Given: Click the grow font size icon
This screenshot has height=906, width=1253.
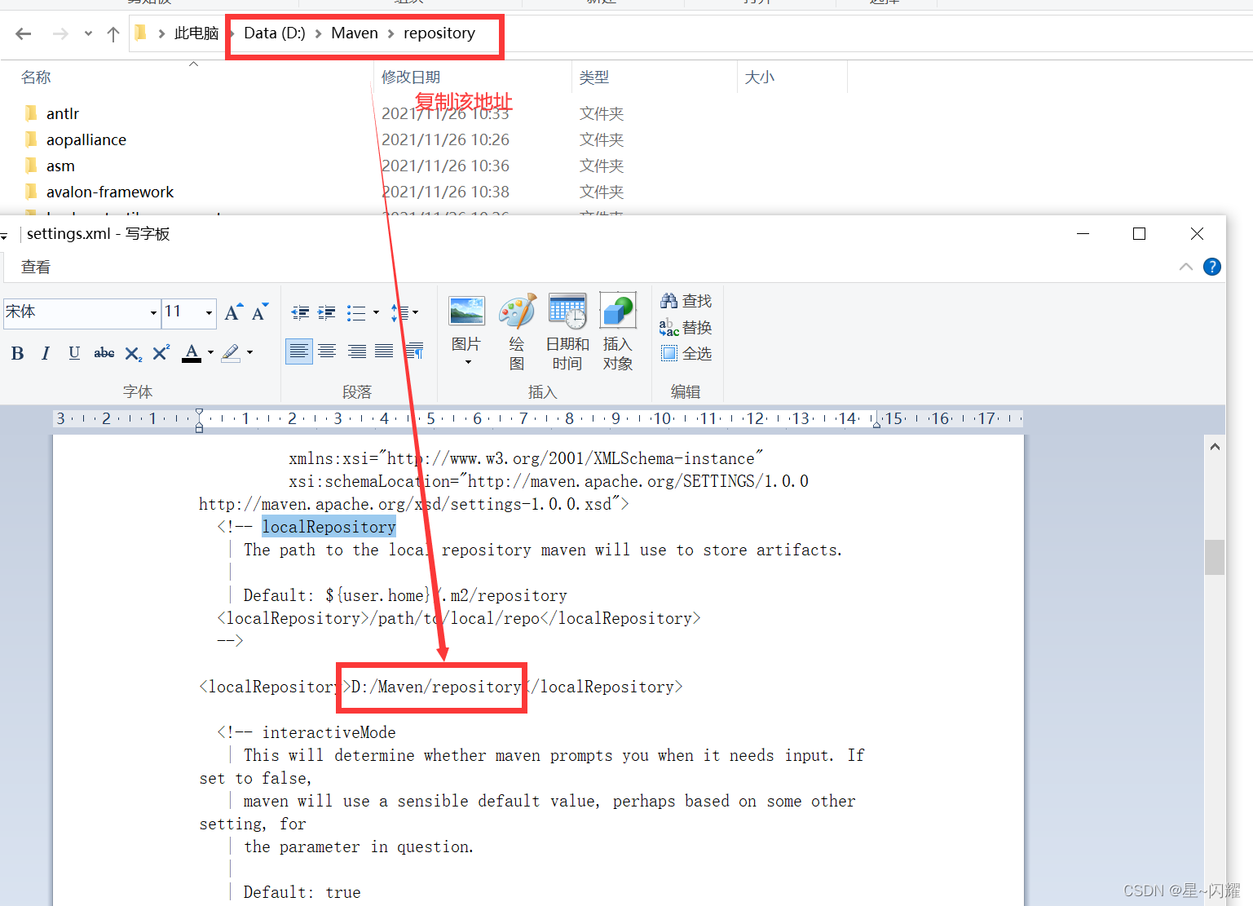Looking at the screenshot, I should pos(233,312).
